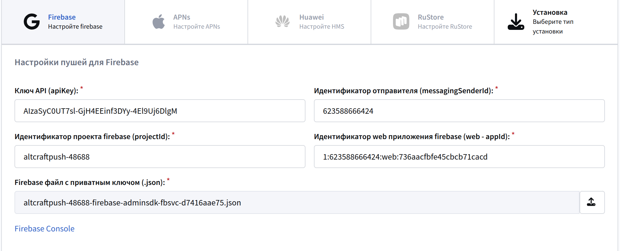The image size is (620, 251).
Task: Go to the RuStore tab label
Action: pos(431,17)
